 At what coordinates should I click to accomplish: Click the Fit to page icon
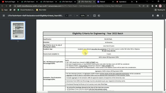coord(94,16)
